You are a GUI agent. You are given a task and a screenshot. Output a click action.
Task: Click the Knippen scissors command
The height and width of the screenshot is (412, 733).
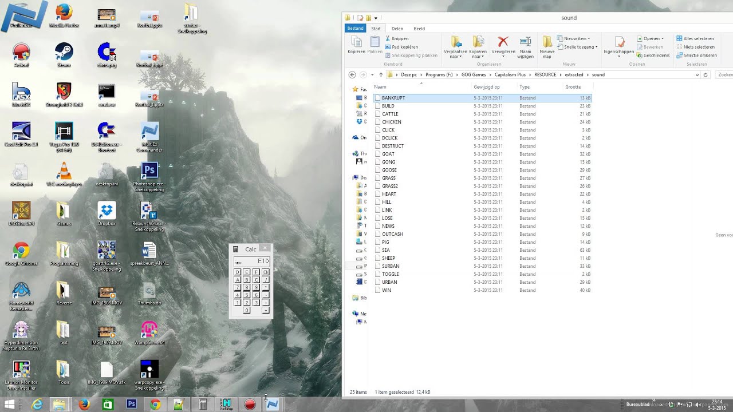(x=396, y=38)
